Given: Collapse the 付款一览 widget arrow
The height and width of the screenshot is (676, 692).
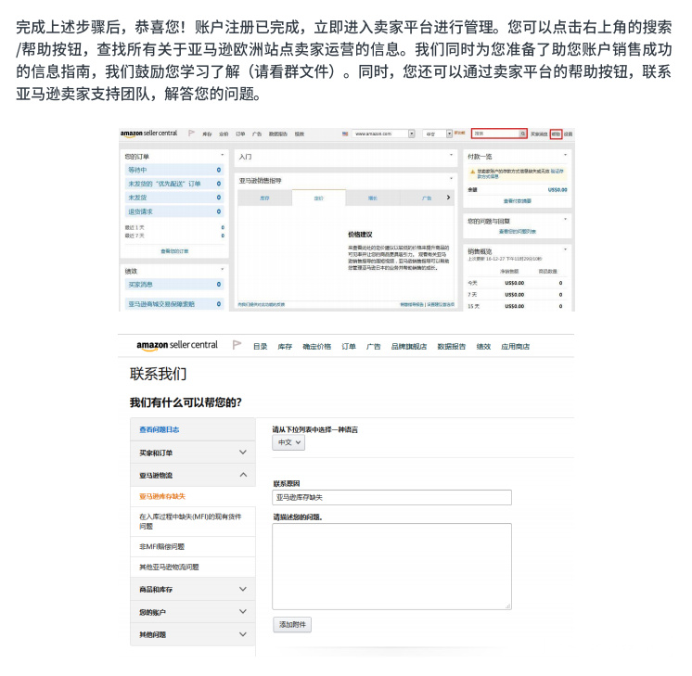Looking at the screenshot, I should coord(565,155).
